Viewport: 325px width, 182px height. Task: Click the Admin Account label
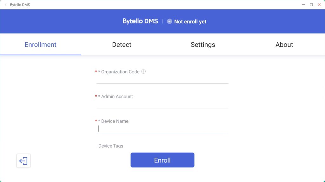coord(117,96)
